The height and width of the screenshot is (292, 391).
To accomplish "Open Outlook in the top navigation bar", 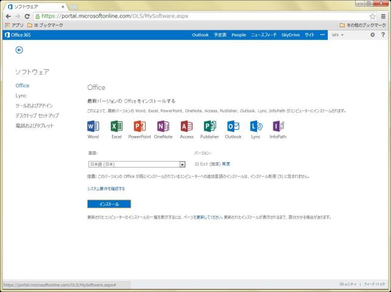I will click(200, 35).
